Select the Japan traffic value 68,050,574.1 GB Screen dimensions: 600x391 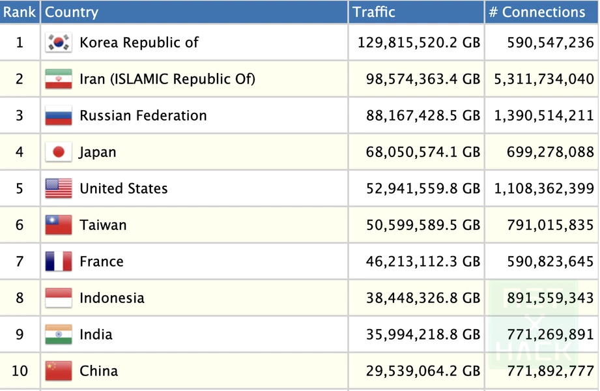423,152
